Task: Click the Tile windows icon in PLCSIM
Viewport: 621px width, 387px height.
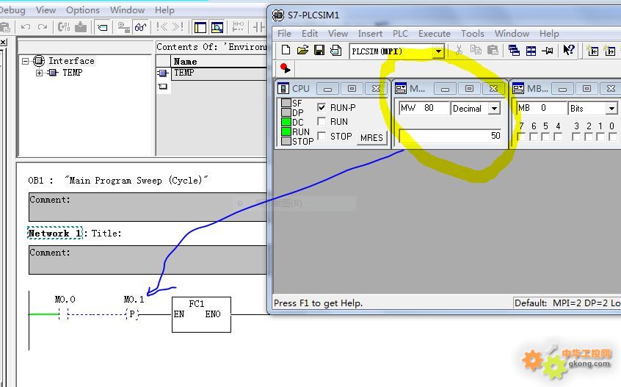Action: [x=531, y=51]
